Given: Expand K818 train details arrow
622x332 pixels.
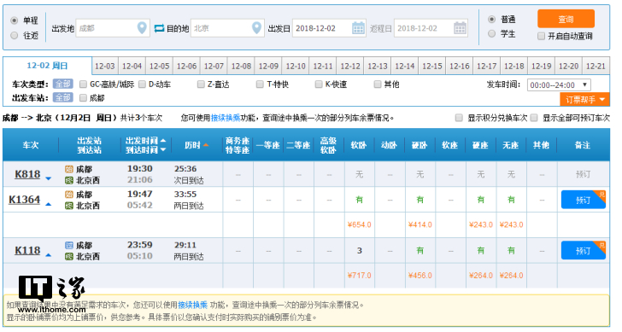Looking at the screenshot, I should (x=49, y=178).
